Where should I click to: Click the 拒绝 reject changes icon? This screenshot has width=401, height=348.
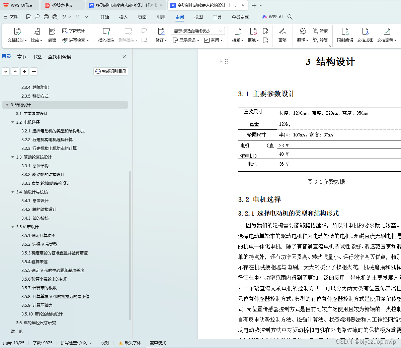tap(253, 35)
